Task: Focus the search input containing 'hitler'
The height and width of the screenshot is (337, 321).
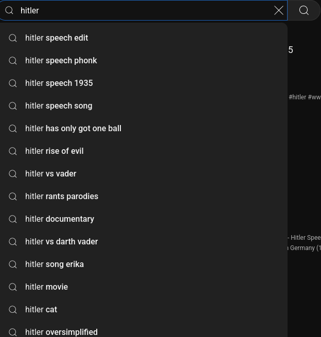Action: pos(144,10)
